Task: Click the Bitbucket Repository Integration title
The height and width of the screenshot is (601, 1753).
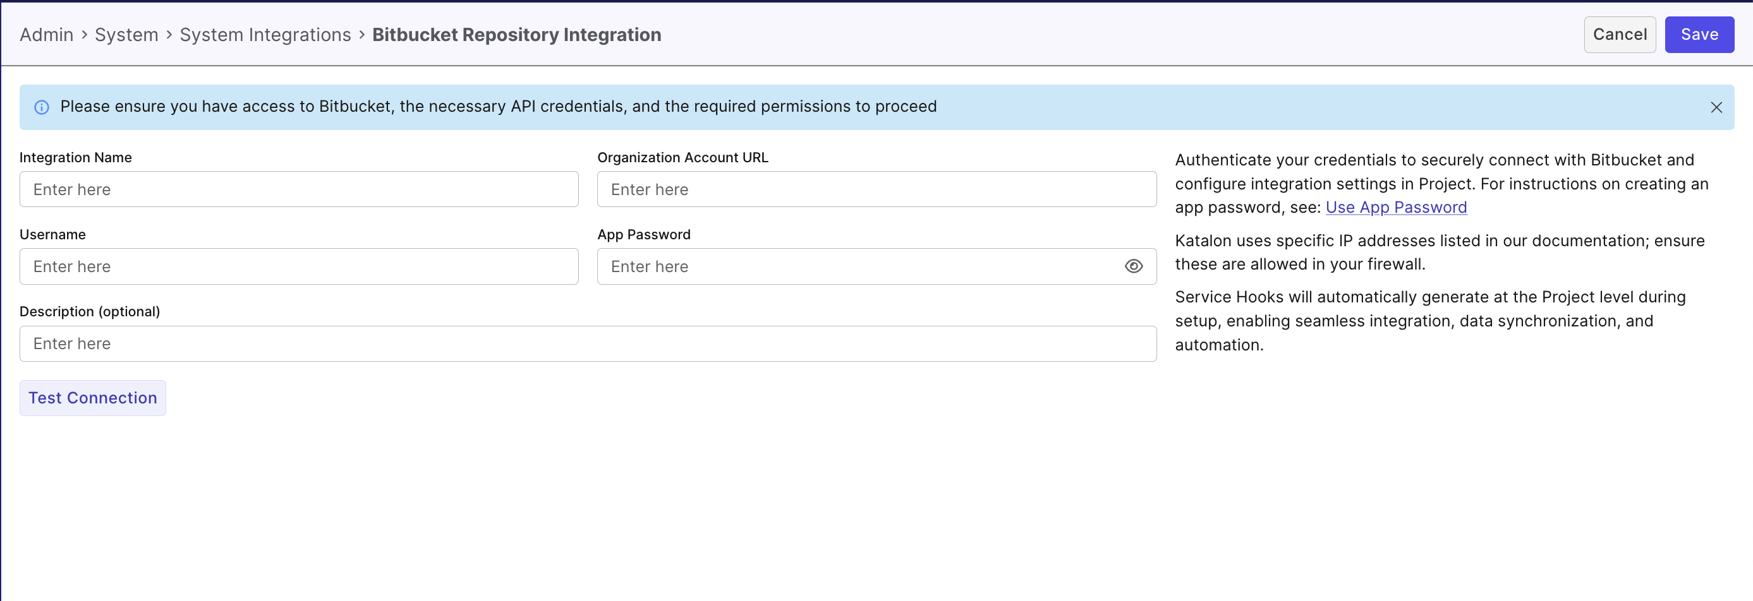Action: point(516,35)
